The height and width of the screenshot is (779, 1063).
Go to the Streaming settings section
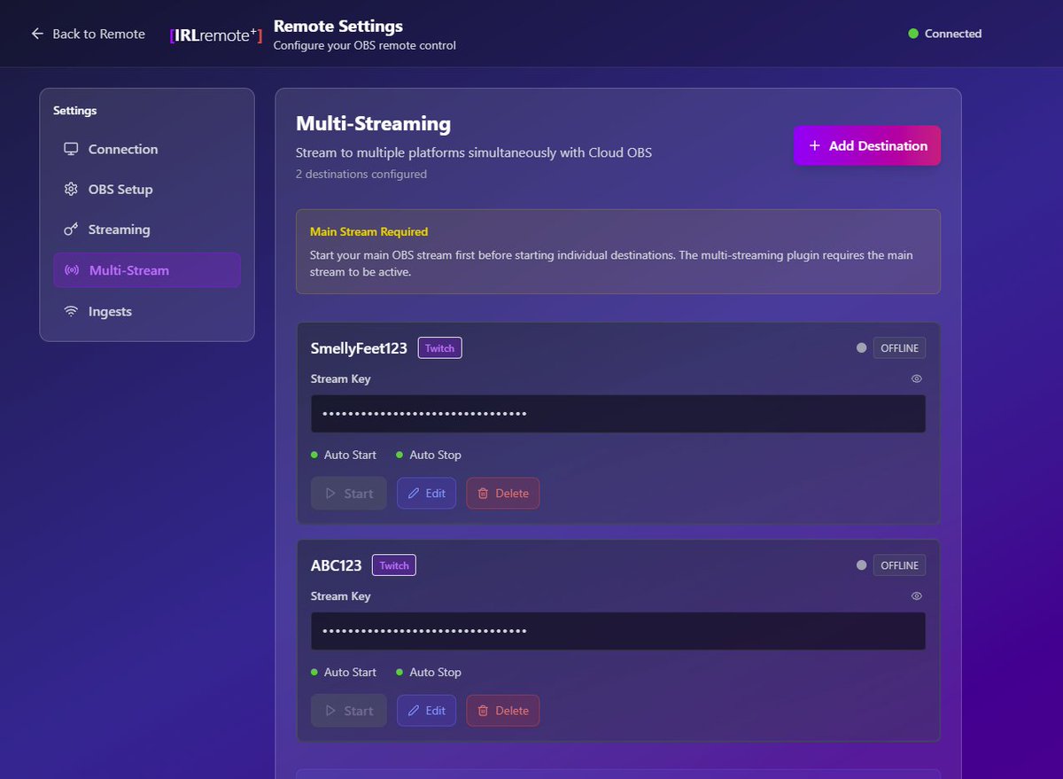(147, 230)
